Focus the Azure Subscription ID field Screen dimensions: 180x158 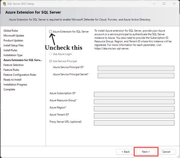pos(134,94)
